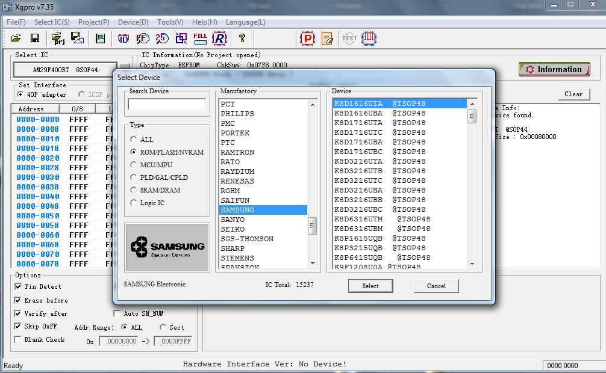Open the File menu
The height and width of the screenshot is (373, 606).
[x=16, y=22]
